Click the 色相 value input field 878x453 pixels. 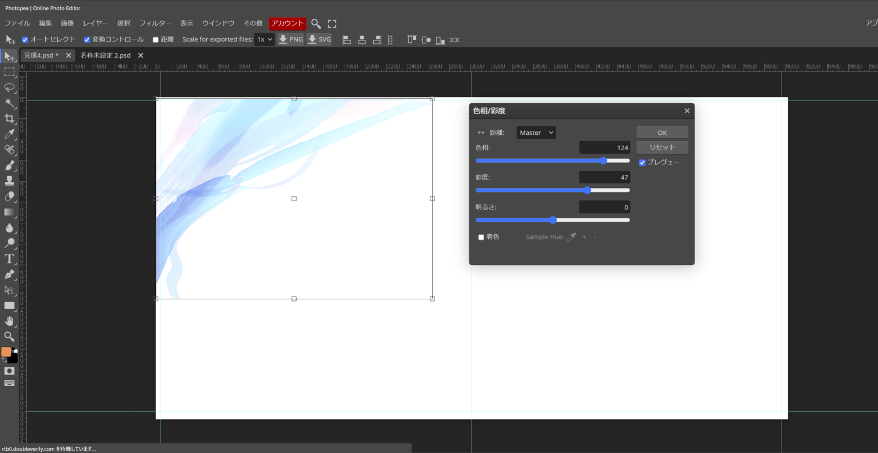pyautogui.click(x=604, y=148)
